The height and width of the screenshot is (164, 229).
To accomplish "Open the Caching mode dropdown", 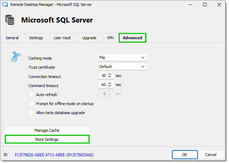I will pyautogui.click(x=122, y=58).
